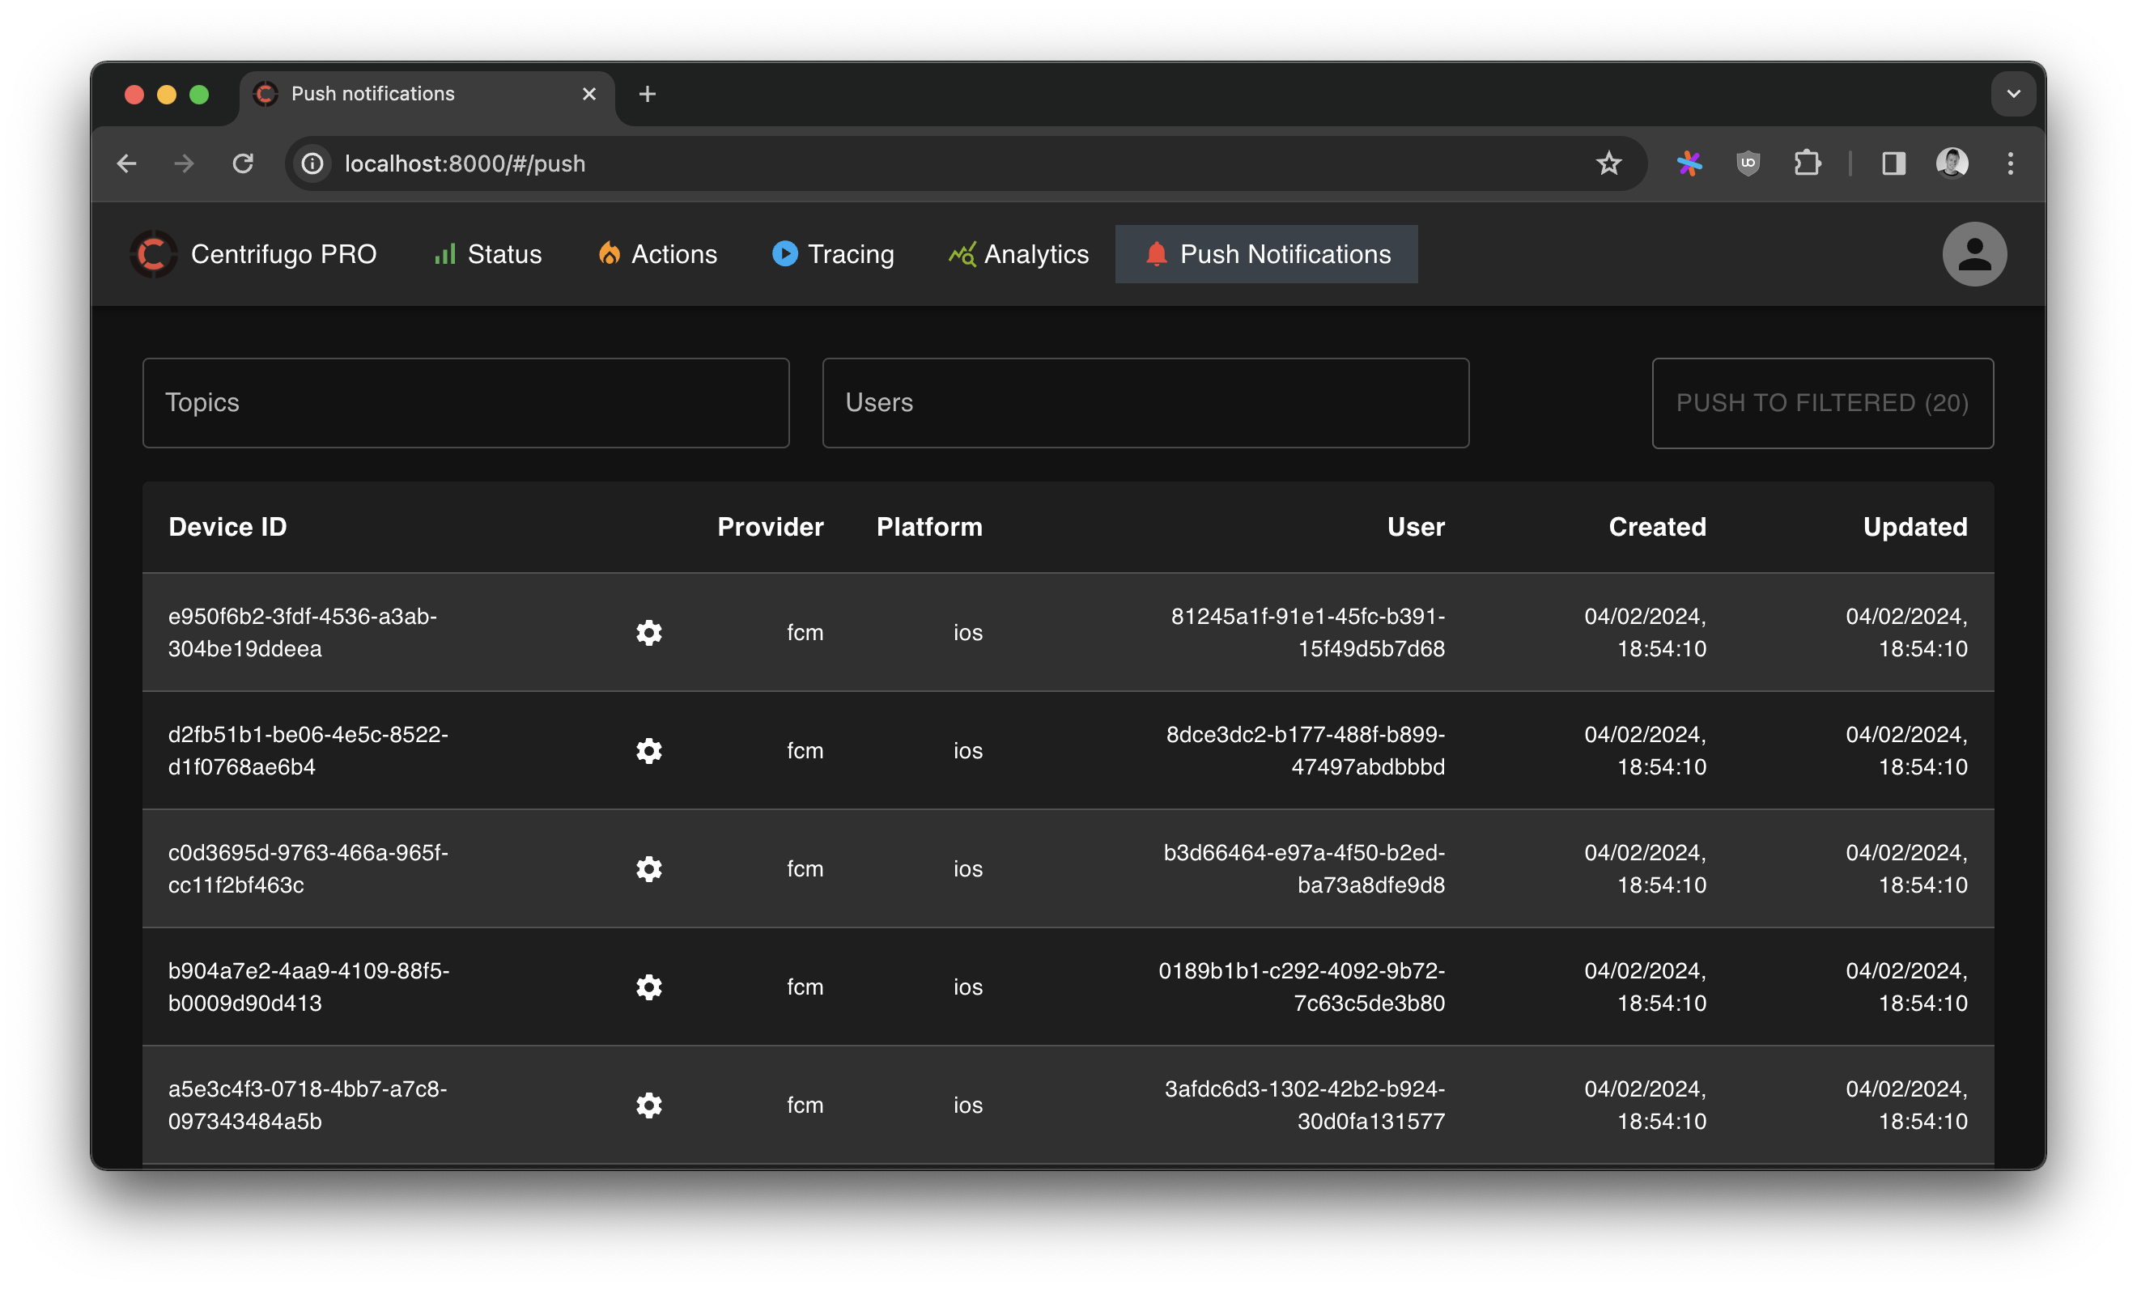This screenshot has width=2137, height=1290.
Task: Open the user account avatar menu
Action: pos(1974,254)
